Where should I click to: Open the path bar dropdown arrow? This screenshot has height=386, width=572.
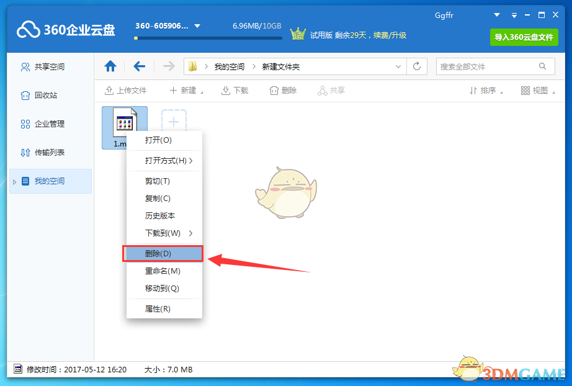[398, 66]
